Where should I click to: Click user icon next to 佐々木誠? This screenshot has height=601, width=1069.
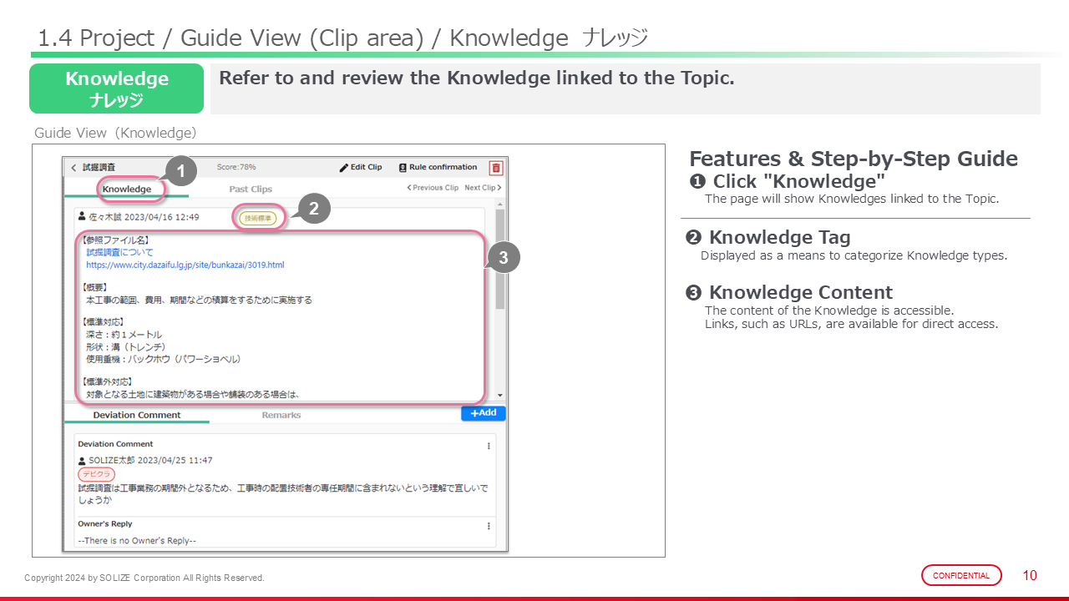82,217
